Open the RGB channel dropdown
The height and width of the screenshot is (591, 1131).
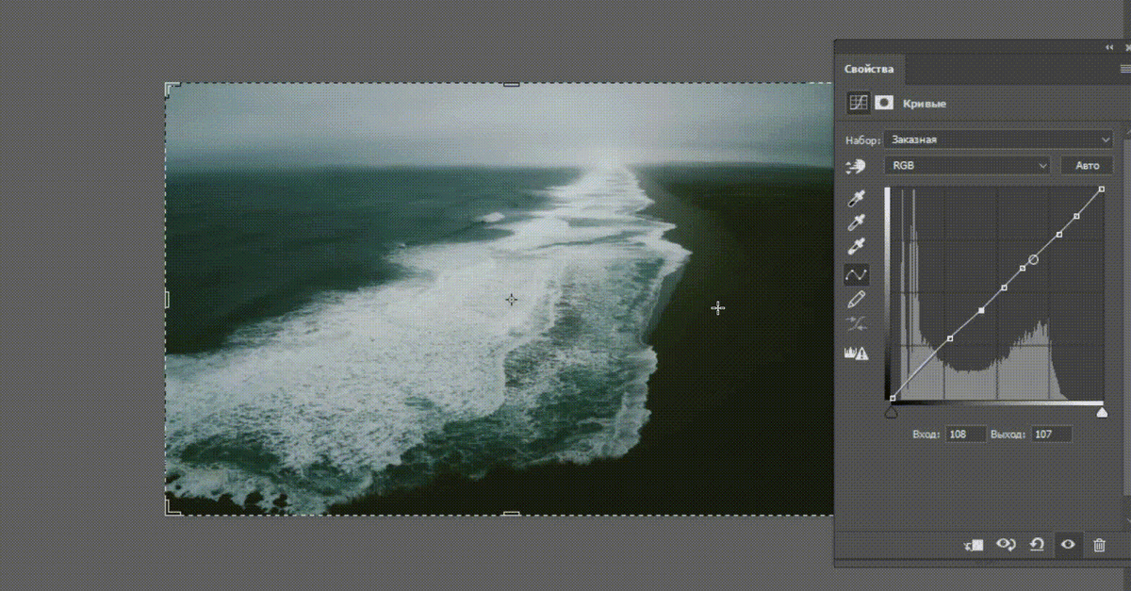coord(967,165)
